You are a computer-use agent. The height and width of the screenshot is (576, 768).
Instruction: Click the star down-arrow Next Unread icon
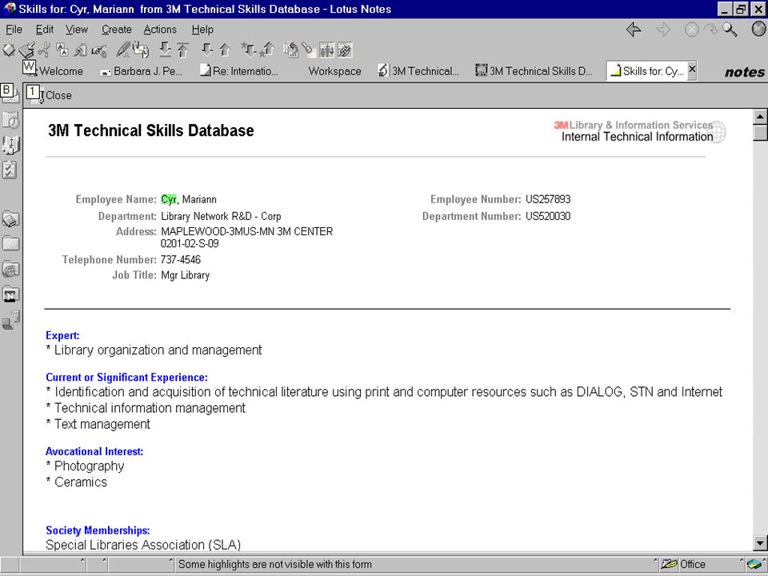[249, 50]
